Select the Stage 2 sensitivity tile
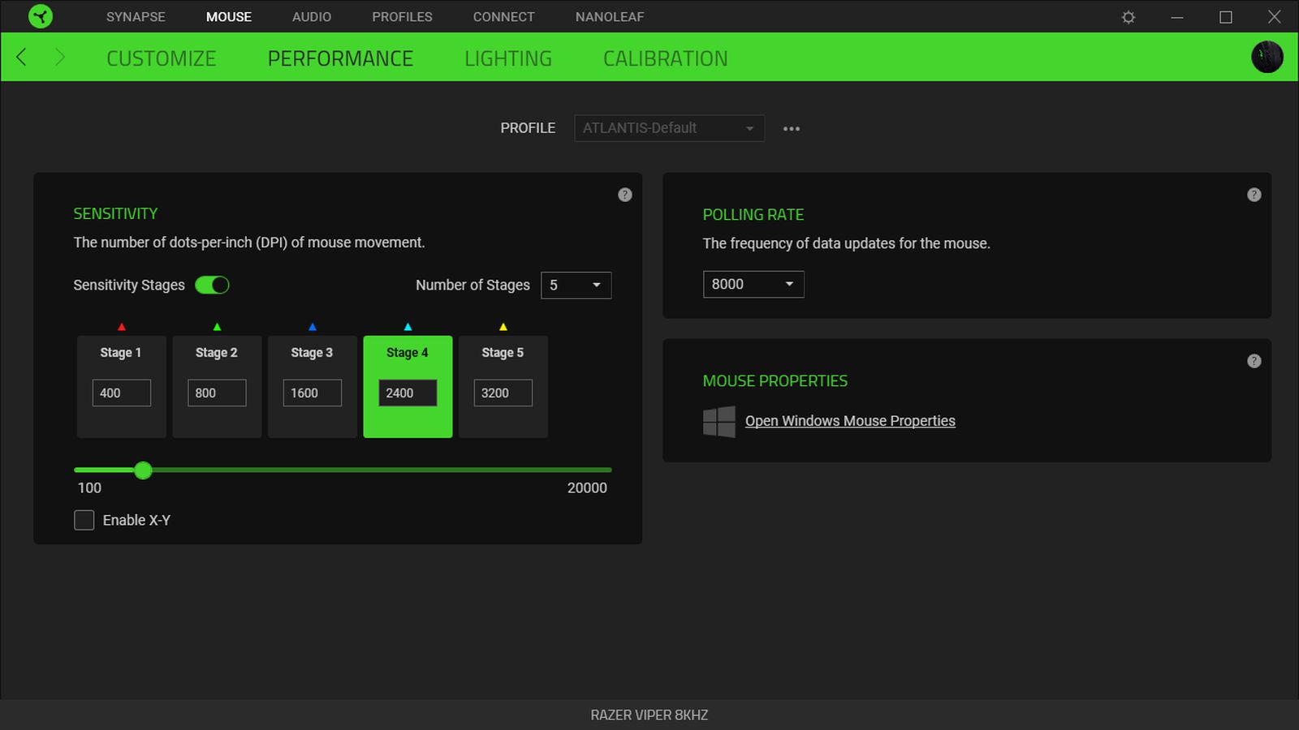1299x730 pixels. pyautogui.click(x=217, y=353)
